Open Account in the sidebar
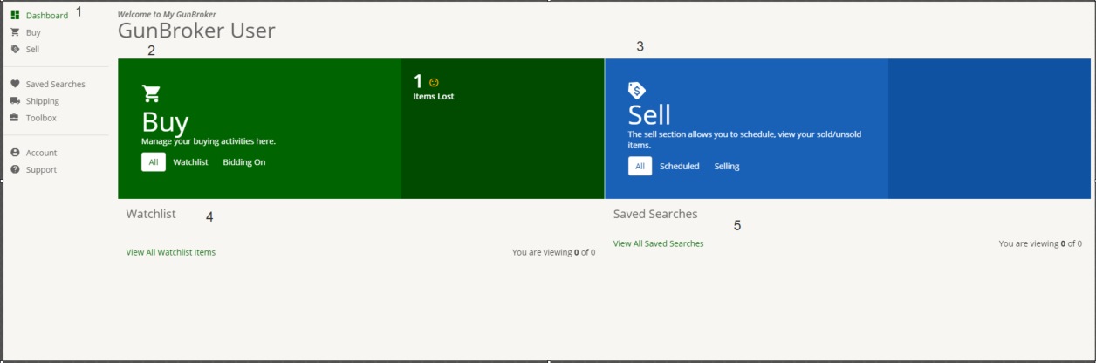Screen dimensions: 1096x363 pos(41,153)
